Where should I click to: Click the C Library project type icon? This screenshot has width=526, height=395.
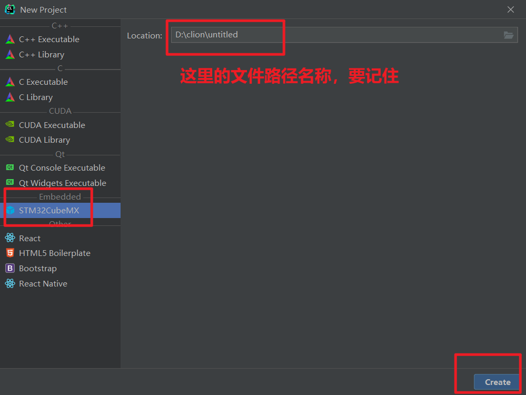[x=11, y=97]
